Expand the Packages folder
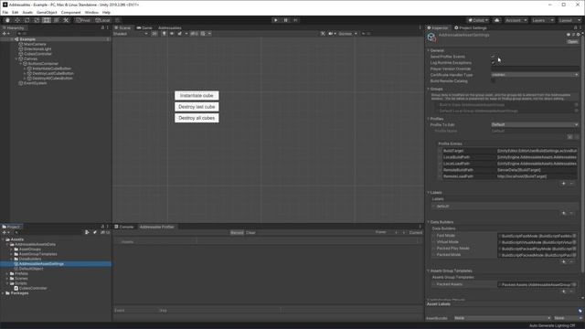Screen dimensions: 585x329 pos(4,293)
